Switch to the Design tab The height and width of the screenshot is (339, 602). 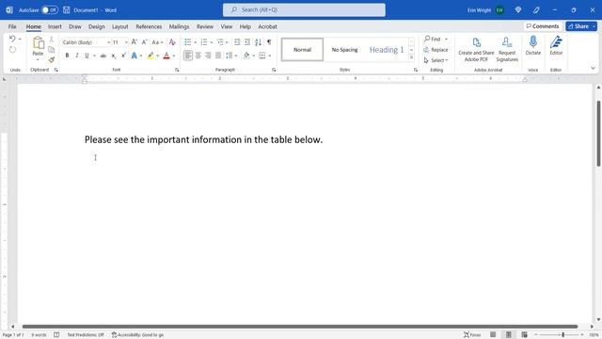point(96,26)
